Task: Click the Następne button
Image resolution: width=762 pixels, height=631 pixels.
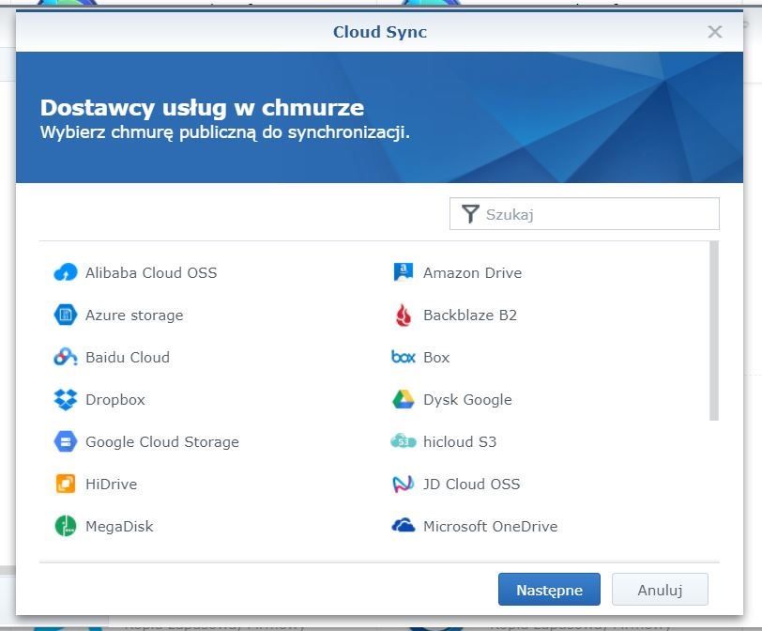Action: click(549, 589)
